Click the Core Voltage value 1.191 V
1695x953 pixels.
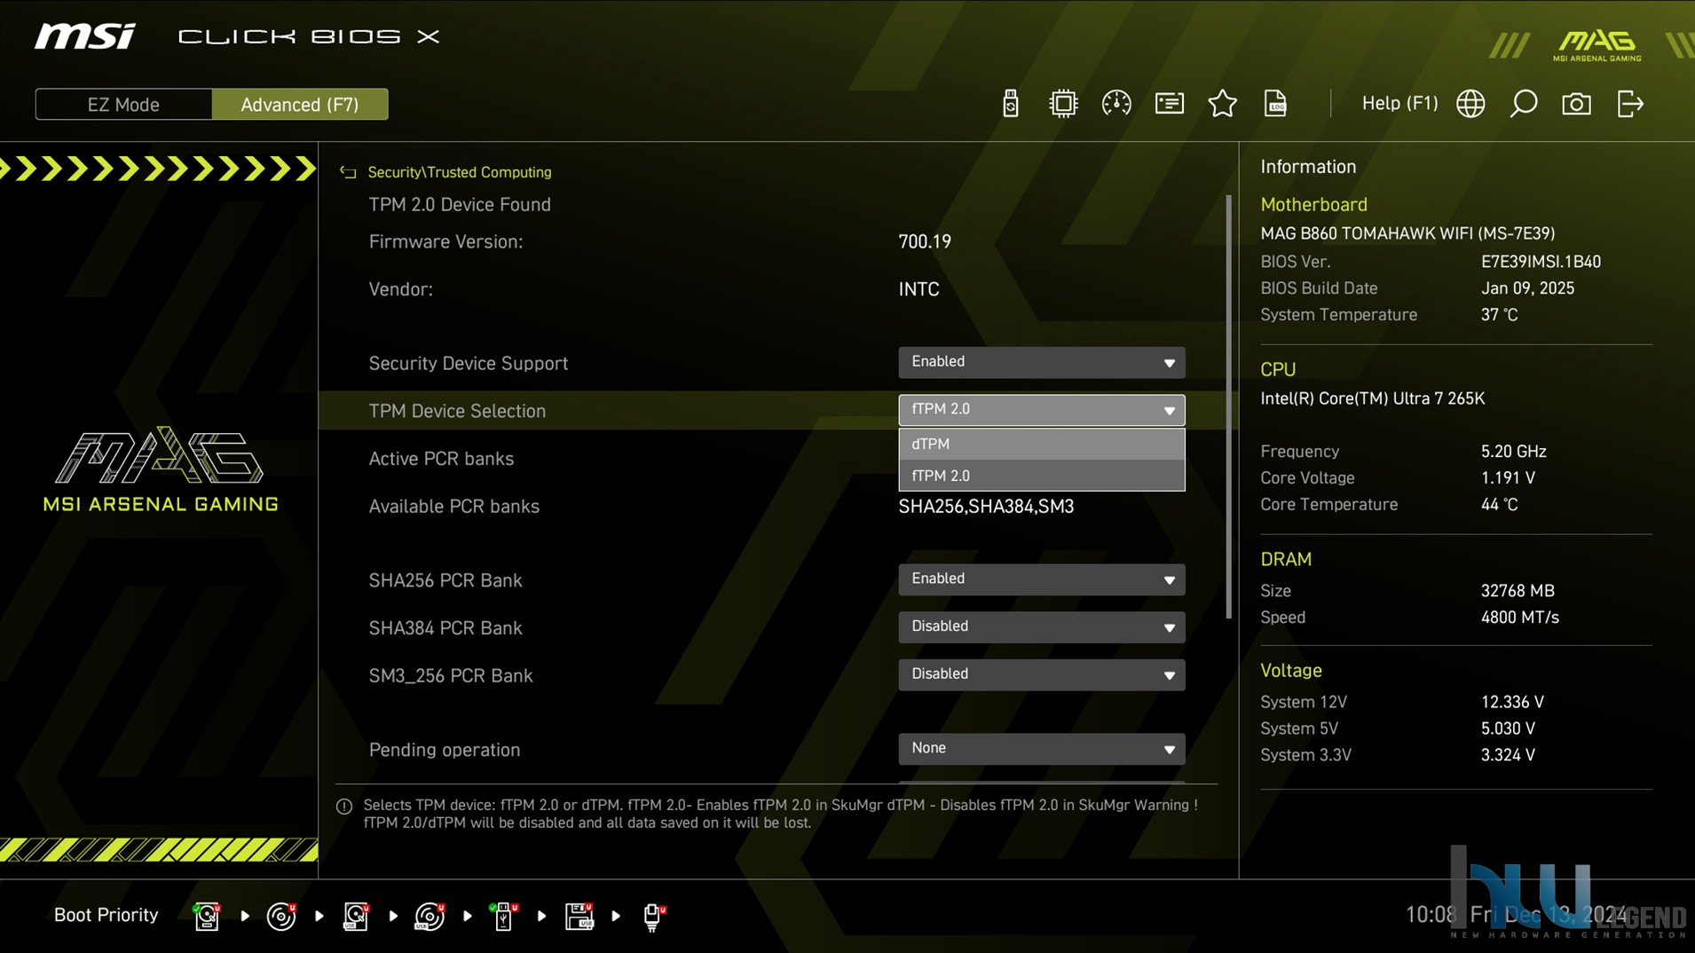(x=1508, y=478)
